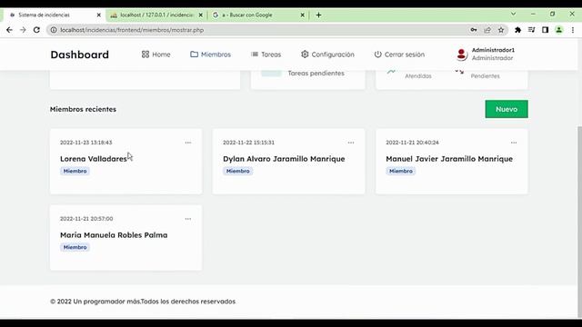Click the copyright footer text

coord(143,302)
